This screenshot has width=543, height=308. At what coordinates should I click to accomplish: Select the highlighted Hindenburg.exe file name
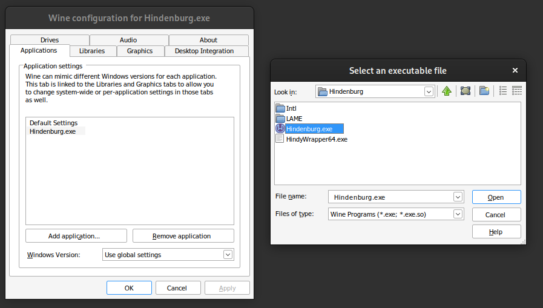[314, 129]
